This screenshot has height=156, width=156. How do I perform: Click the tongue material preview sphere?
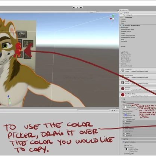click(x=123, y=88)
